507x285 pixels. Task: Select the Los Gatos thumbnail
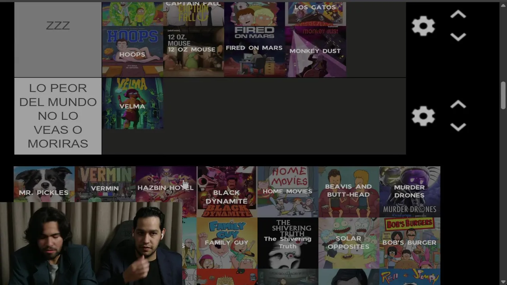(315, 14)
